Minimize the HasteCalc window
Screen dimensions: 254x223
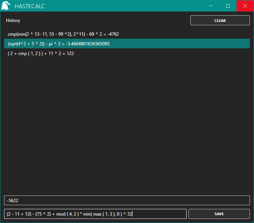point(211,6)
